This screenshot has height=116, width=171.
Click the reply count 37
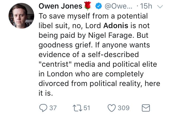coord(53,108)
